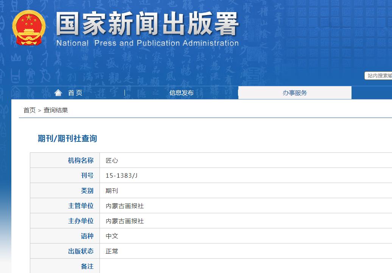Click the 期刊/期刊社查询 heading
The width and height of the screenshot is (392, 273).
tap(67, 138)
